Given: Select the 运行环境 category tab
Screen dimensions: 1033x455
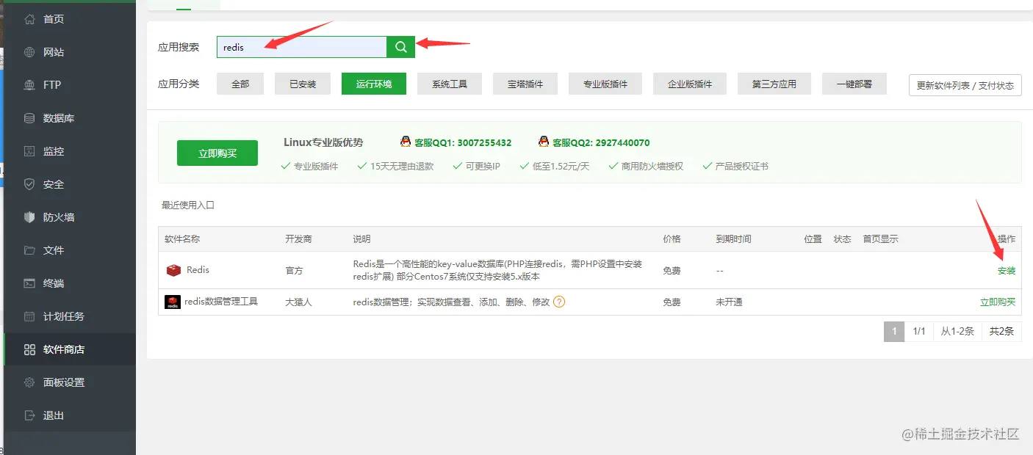Looking at the screenshot, I should point(374,84).
